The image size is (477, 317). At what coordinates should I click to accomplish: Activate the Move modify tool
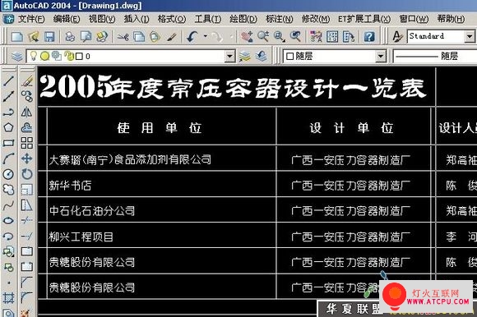(x=27, y=158)
